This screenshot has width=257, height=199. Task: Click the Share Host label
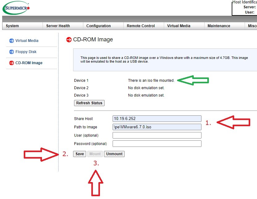tap(83, 119)
